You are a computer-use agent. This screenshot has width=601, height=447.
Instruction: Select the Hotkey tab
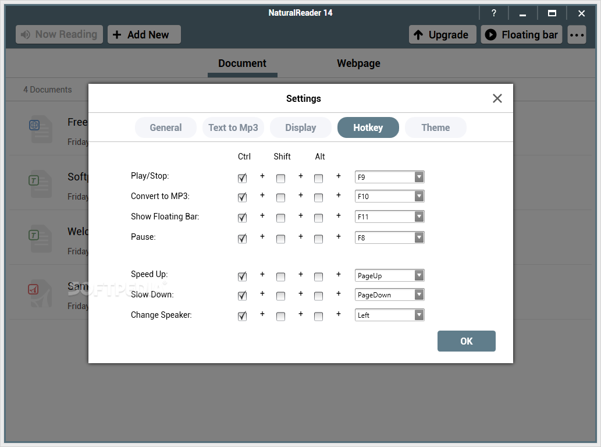pos(368,127)
